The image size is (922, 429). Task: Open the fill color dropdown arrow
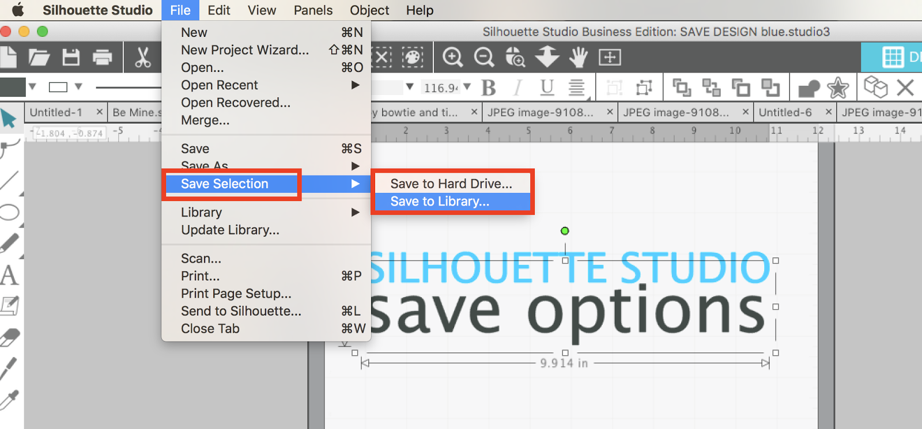(32, 86)
